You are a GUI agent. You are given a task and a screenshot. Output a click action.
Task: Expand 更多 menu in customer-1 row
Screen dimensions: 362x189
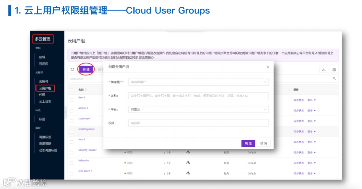tap(311, 121)
